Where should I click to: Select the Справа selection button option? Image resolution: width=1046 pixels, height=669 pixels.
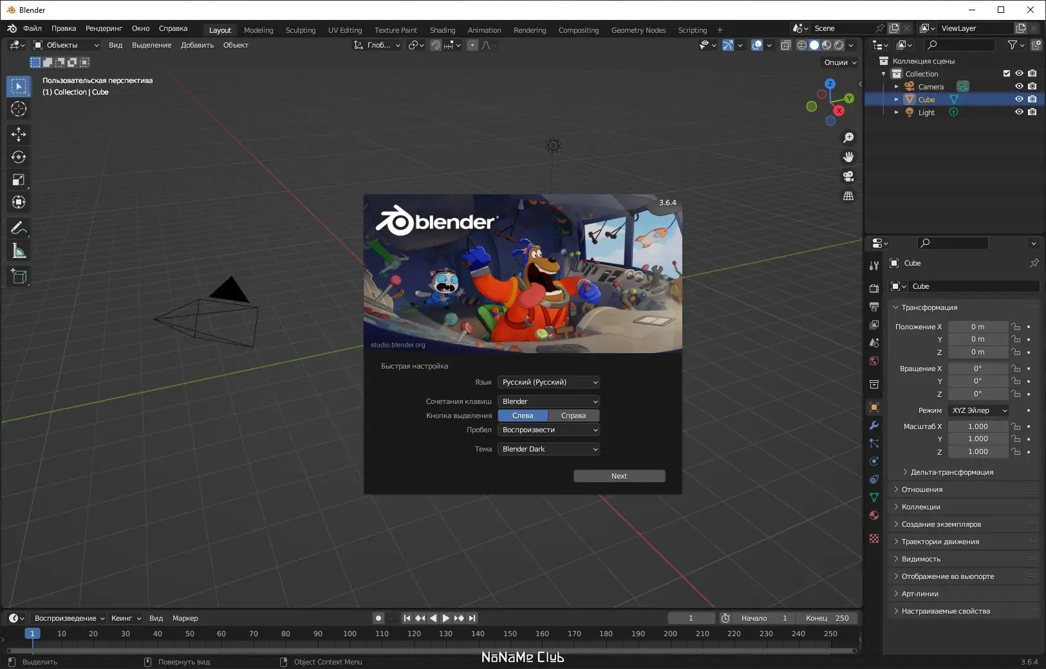[573, 416]
